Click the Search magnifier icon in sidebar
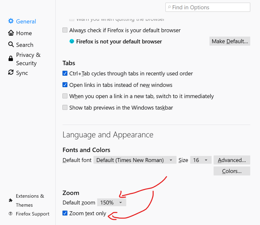 click(11, 44)
